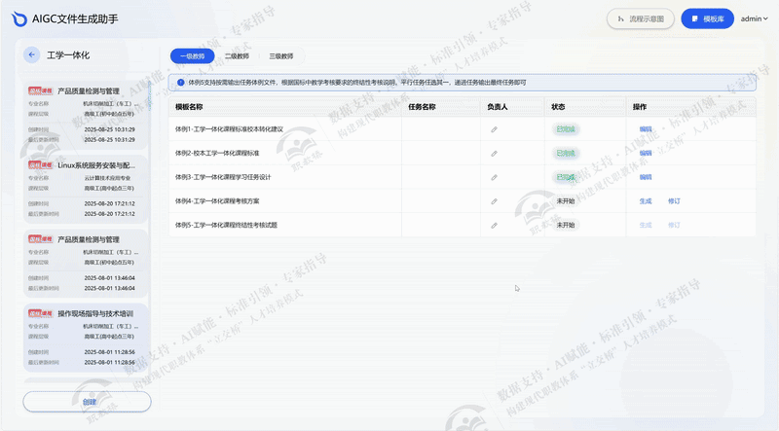This screenshot has height=431, width=779.
Task: Switch to the 二级教师 tab
Action: pos(237,56)
